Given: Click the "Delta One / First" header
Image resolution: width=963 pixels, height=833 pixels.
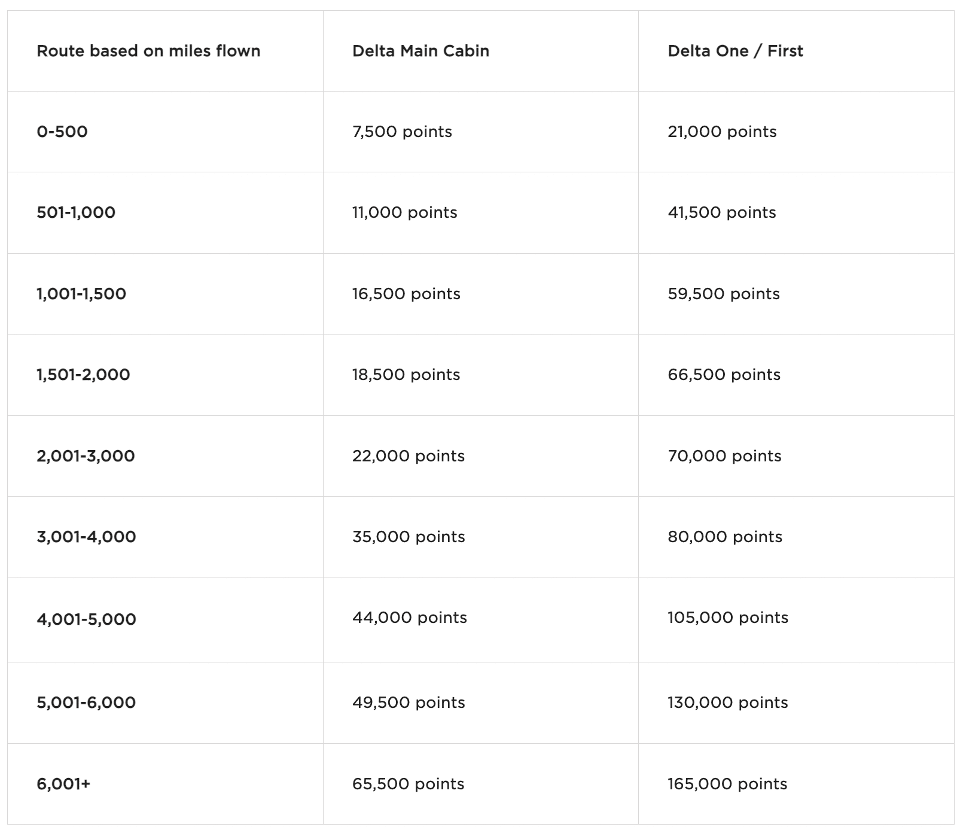Looking at the screenshot, I should click(735, 51).
